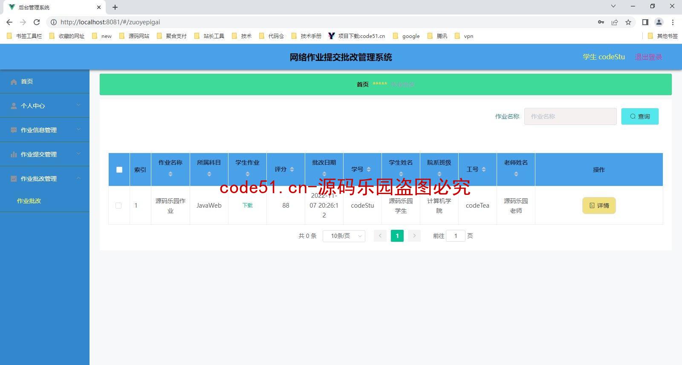Click 退出登录 to log out
Image resolution: width=682 pixels, height=365 pixels.
[648, 57]
